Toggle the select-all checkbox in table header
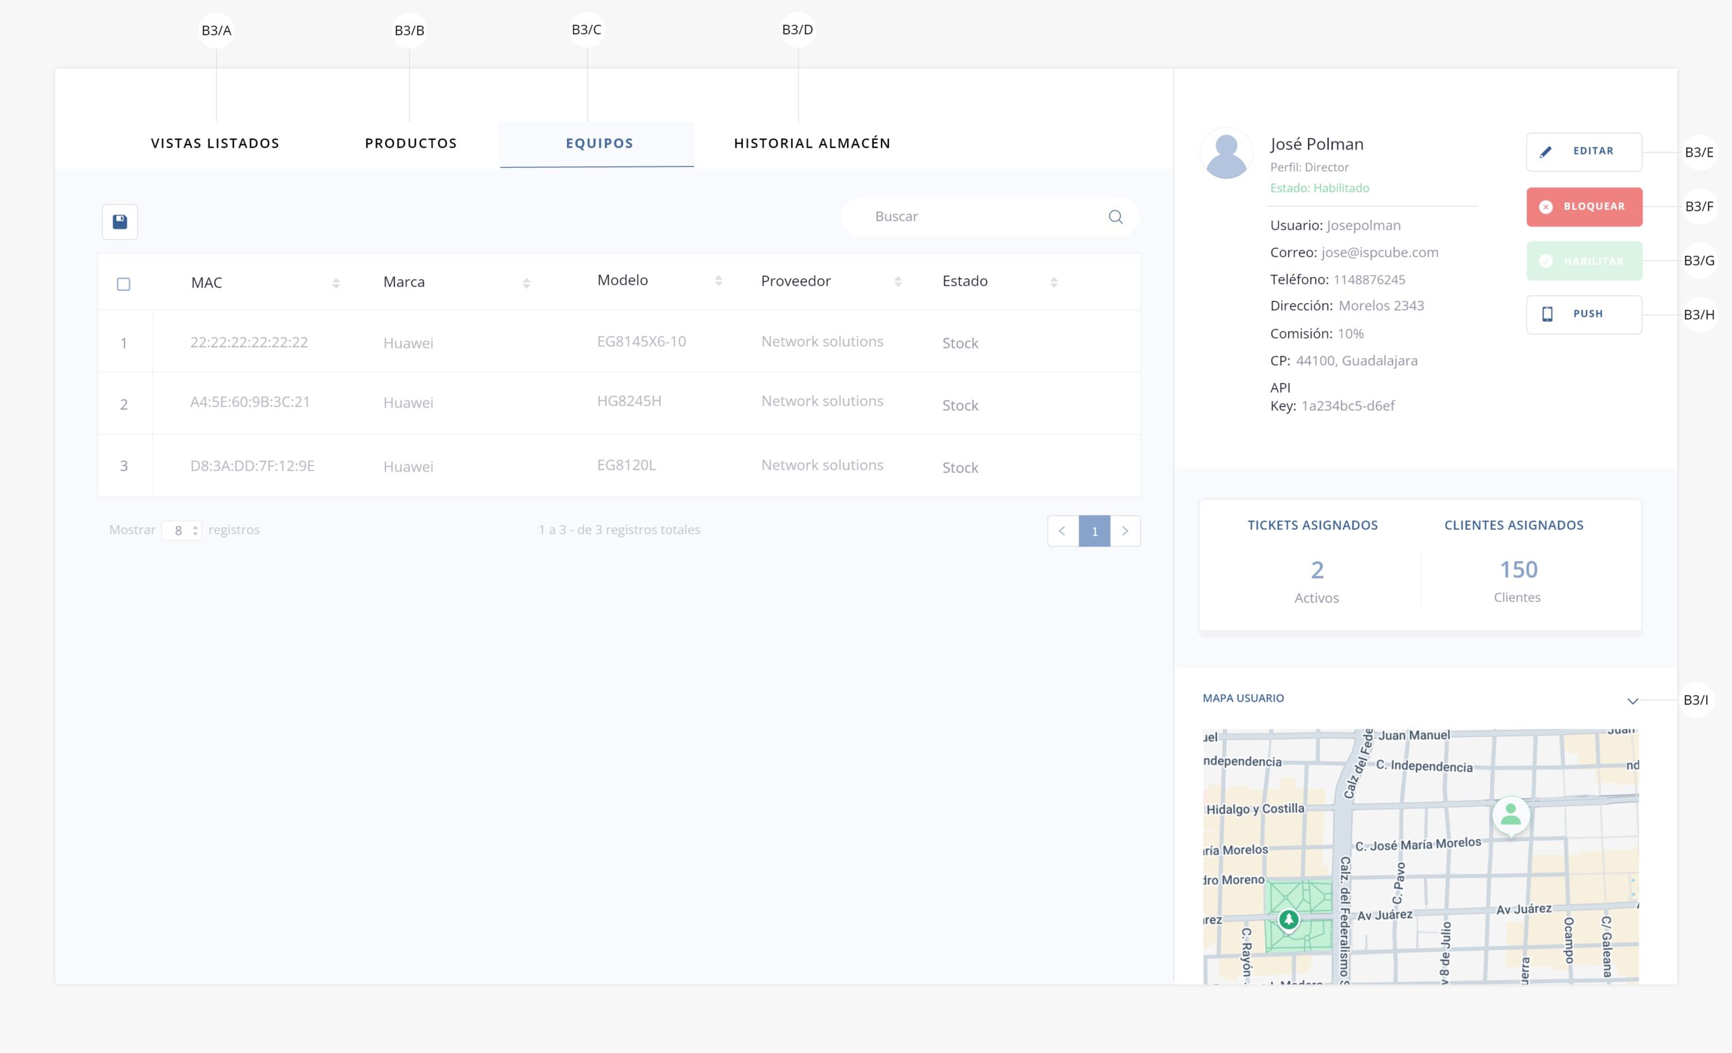 tap(124, 284)
